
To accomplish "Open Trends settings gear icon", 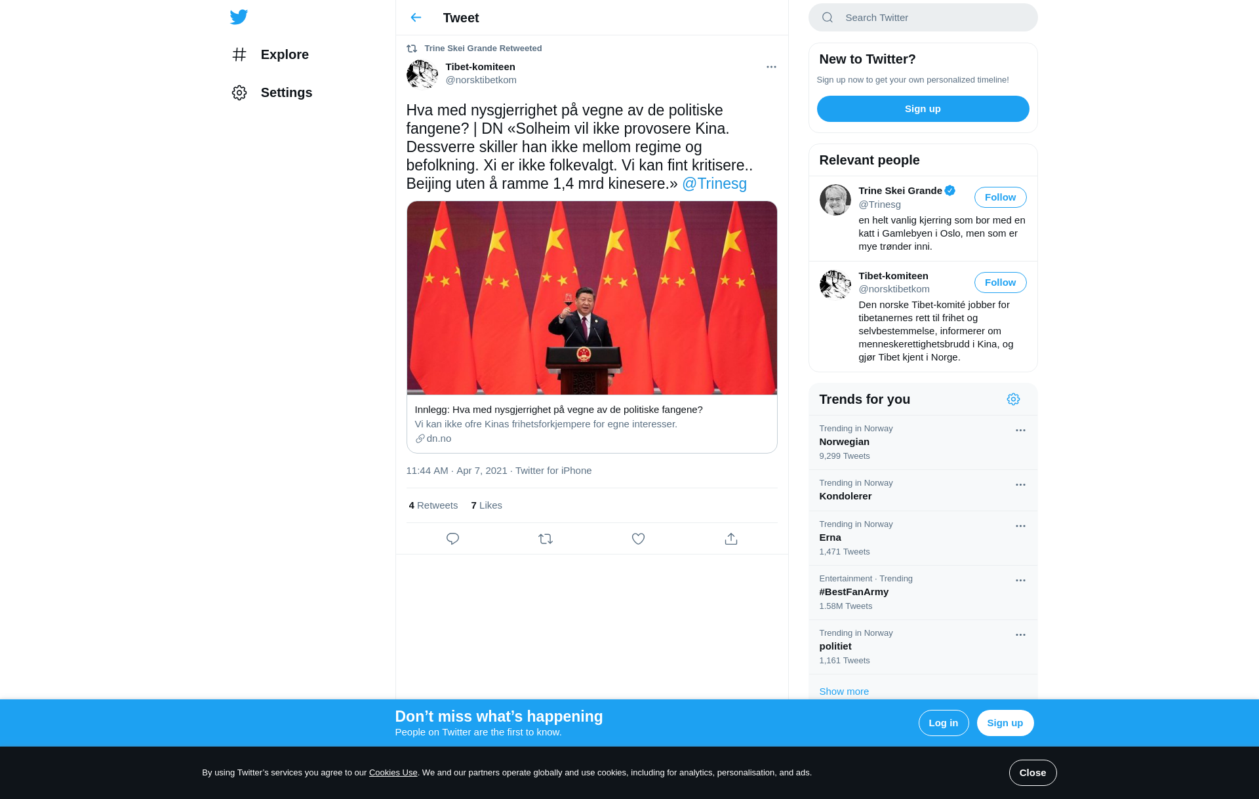I will 1013,399.
